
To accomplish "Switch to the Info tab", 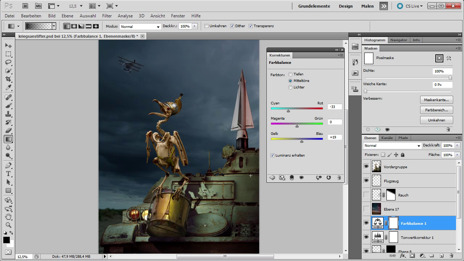I will coord(416,40).
